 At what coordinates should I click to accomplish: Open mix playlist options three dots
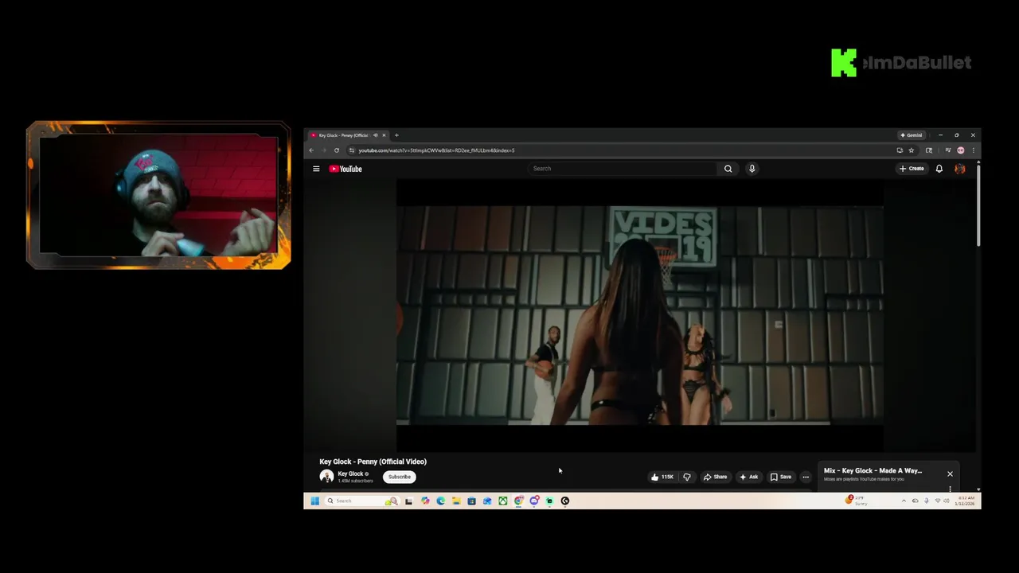[x=950, y=489]
